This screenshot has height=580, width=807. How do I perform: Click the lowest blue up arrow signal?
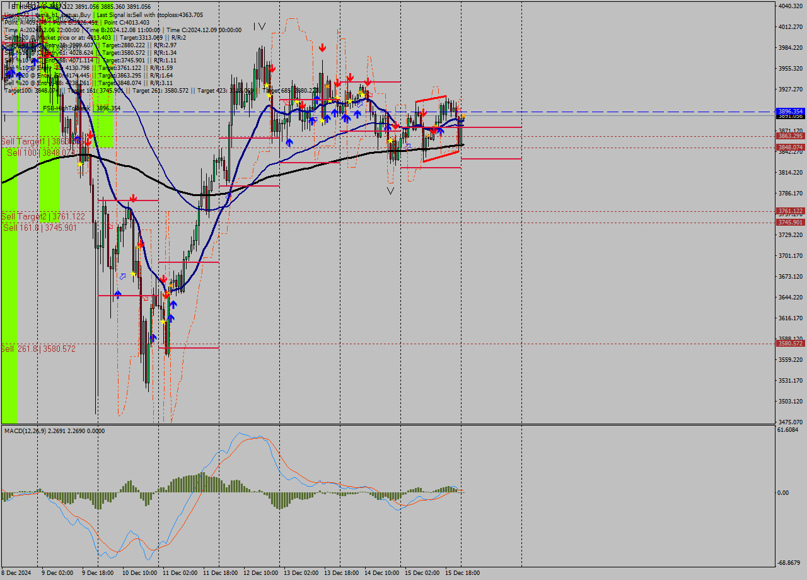(x=153, y=339)
